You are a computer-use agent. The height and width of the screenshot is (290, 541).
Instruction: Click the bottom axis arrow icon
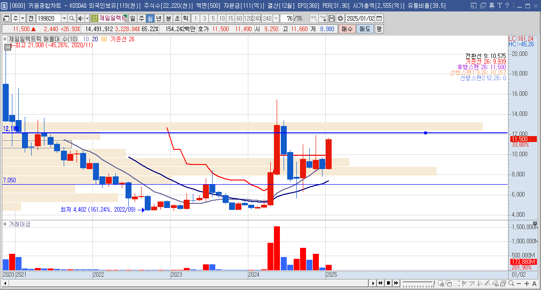(464, 283)
